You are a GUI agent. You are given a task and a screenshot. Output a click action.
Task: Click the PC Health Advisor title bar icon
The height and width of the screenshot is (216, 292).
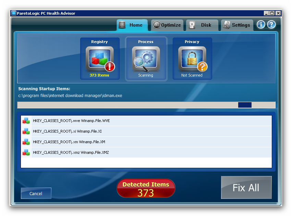point(14,13)
